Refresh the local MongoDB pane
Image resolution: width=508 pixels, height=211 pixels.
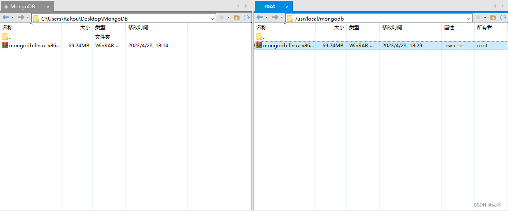(247, 17)
